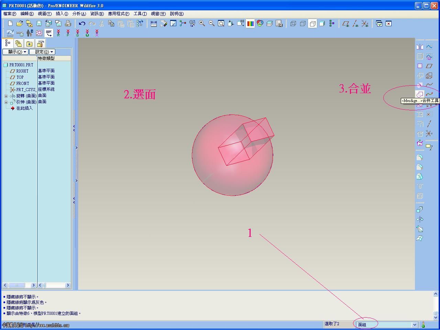This screenshot has width=440, height=330.
Task: Switch to the favorites navigator tab
Action: (x=30, y=44)
